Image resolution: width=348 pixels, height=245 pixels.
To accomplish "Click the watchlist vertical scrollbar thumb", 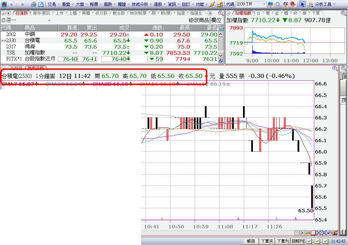I will (x=221, y=43).
